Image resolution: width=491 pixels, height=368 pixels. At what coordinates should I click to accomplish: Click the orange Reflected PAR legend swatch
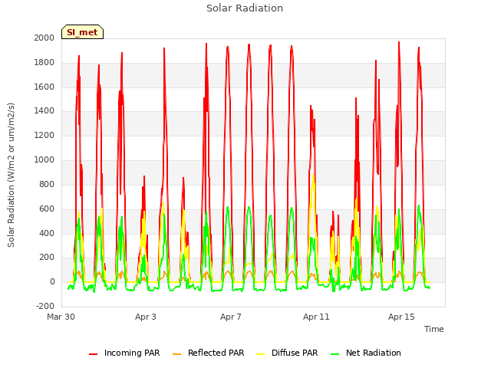pos(177,354)
